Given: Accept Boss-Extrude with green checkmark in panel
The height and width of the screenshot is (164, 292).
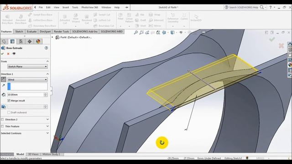Looking at the screenshot, I should tap(2, 54).
